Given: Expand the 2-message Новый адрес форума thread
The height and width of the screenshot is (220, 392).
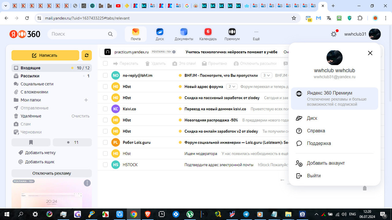Looking at the screenshot, I should (x=232, y=87).
